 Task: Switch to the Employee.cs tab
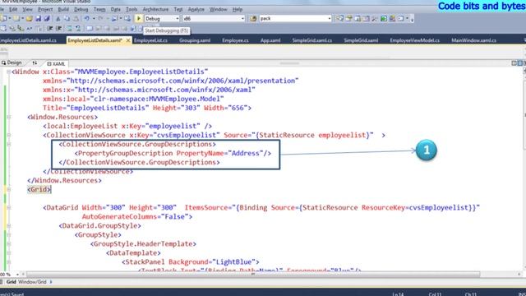[235, 40]
